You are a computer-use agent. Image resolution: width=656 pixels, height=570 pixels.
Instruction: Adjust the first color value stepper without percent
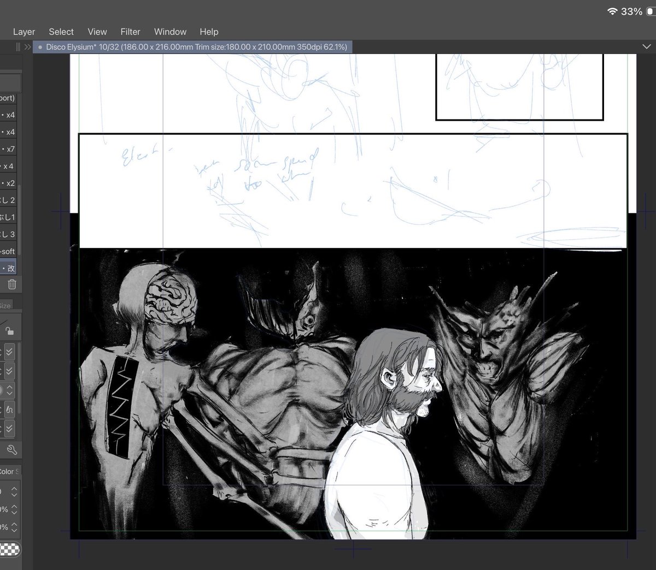click(14, 491)
